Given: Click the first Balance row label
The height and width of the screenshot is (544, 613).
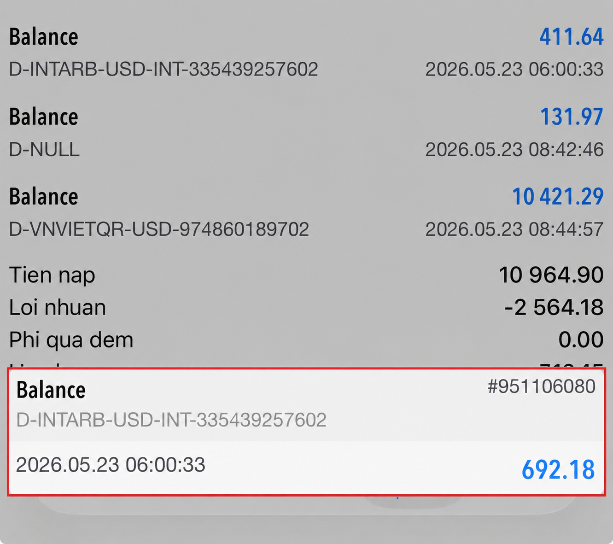Looking at the screenshot, I should 44,37.
